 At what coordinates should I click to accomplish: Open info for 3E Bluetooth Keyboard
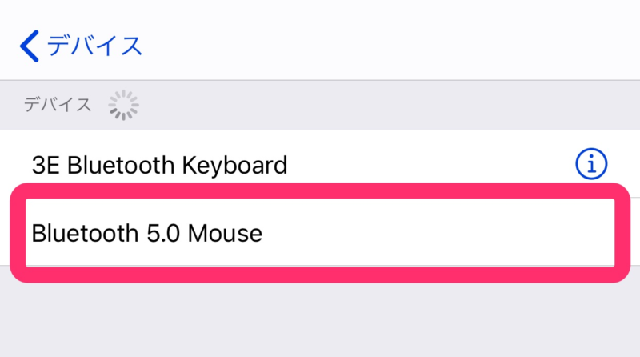[x=591, y=164]
